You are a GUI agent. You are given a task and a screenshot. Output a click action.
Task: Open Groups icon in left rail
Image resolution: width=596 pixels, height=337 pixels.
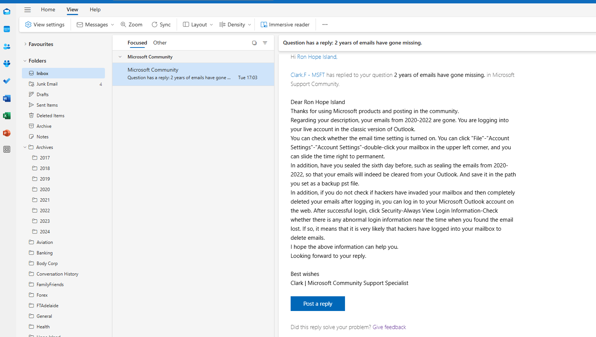[x=7, y=64]
